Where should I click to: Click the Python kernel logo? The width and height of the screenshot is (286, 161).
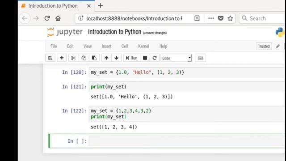(x=280, y=32)
